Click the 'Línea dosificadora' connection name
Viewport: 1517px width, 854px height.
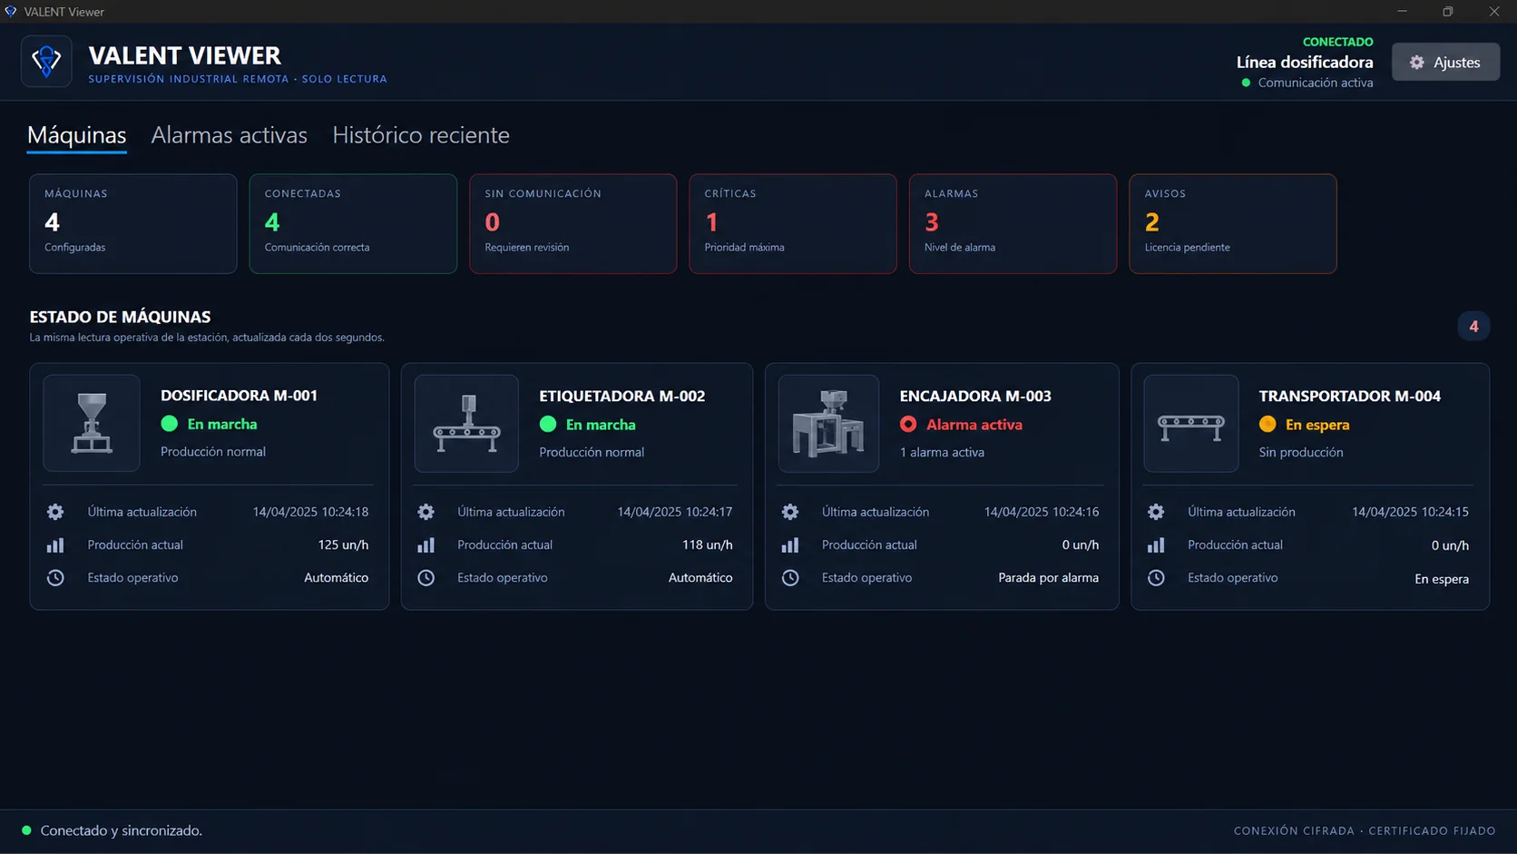(x=1305, y=62)
